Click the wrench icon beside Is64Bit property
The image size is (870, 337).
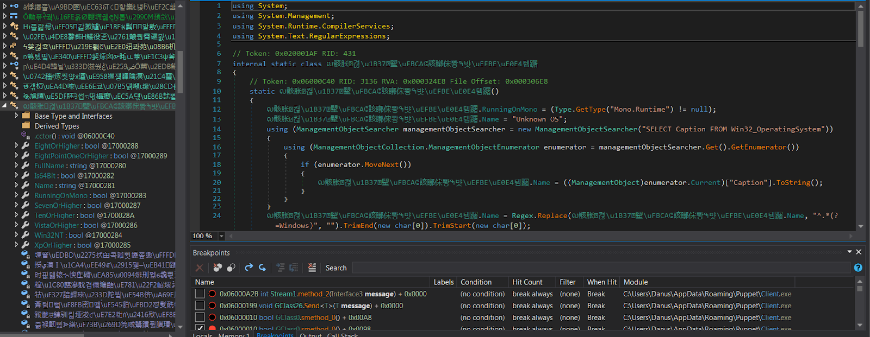click(x=26, y=176)
